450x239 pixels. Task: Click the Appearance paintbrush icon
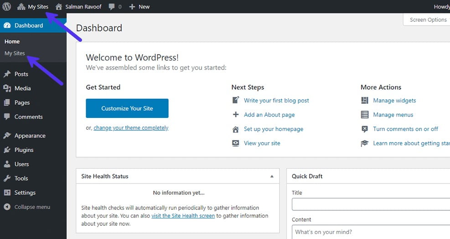click(7, 136)
